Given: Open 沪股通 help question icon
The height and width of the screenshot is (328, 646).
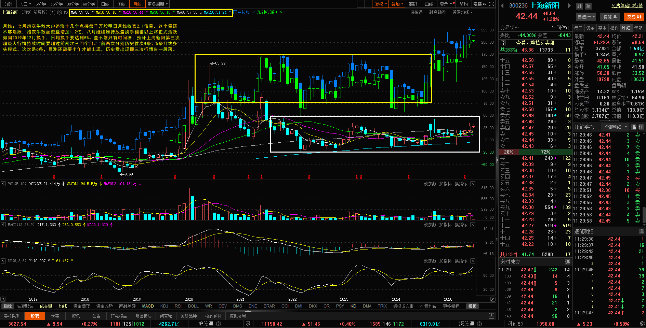Looking at the screenshot, I should coord(219,324).
